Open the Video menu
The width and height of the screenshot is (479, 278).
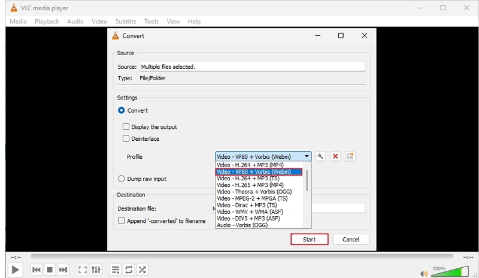click(x=99, y=22)
